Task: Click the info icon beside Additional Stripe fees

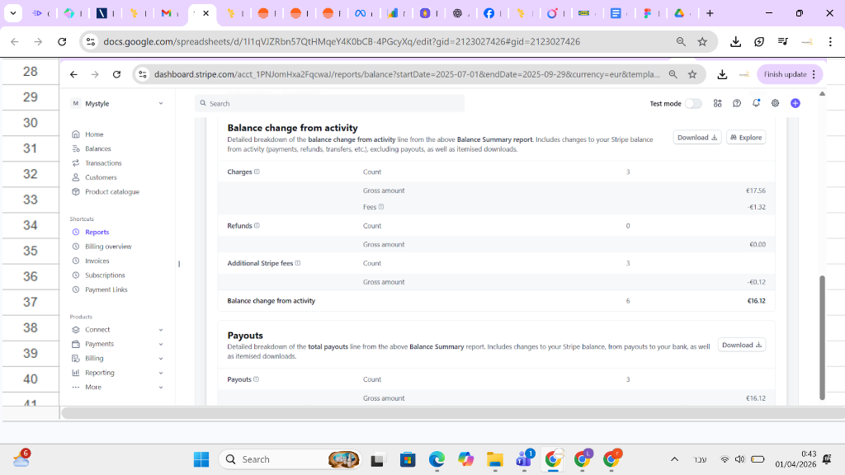Action: pyautogui.click(x=297, y=263)
